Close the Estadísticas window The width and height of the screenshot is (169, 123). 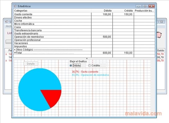click(152, 6)
